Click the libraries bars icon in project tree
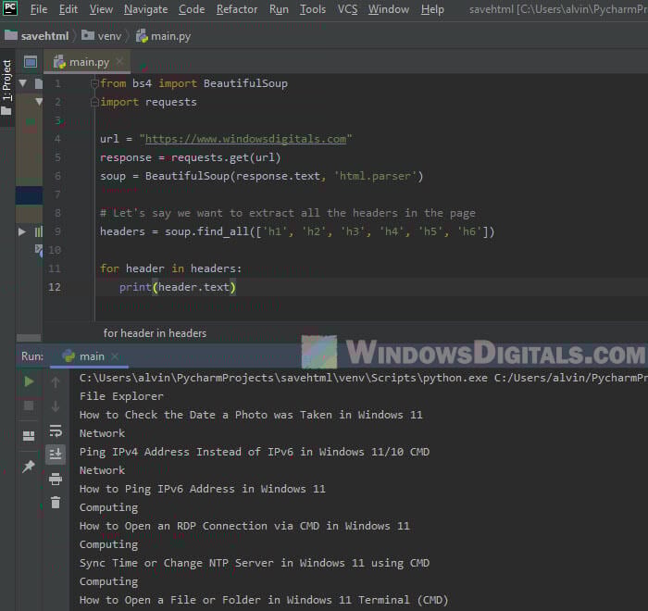Viewport: 648px width, 611px height. [39, 232]
